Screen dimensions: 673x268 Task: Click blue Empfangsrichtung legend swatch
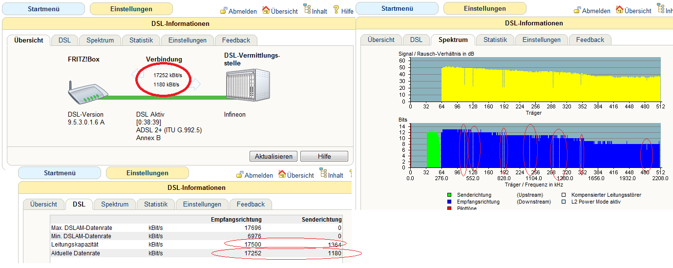449,202
